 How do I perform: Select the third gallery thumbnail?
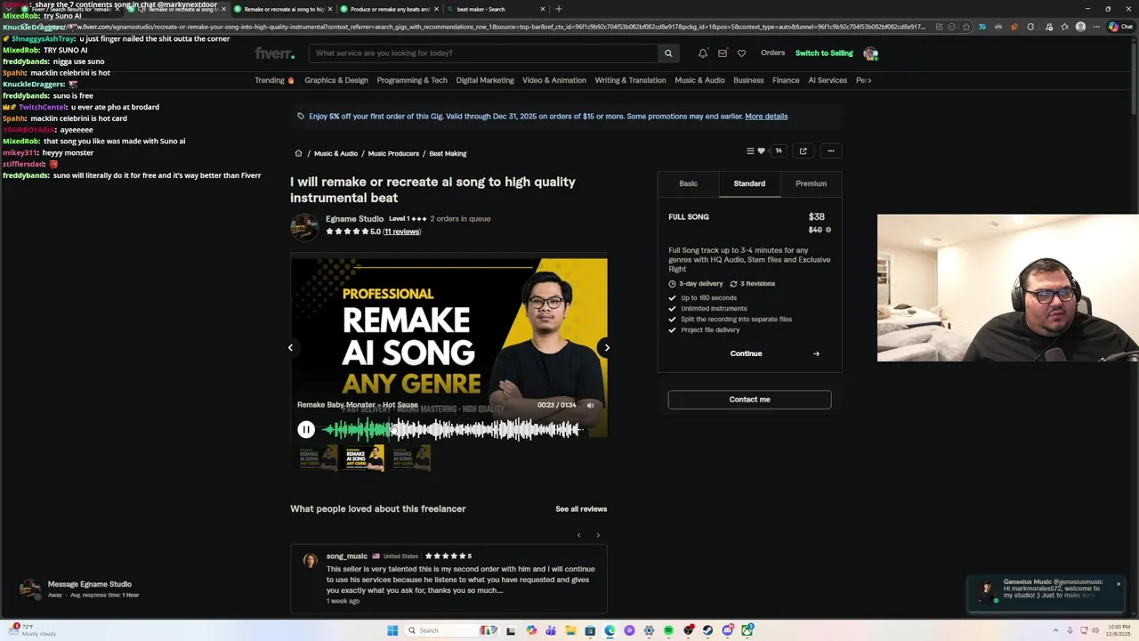(x=410, y=458)
